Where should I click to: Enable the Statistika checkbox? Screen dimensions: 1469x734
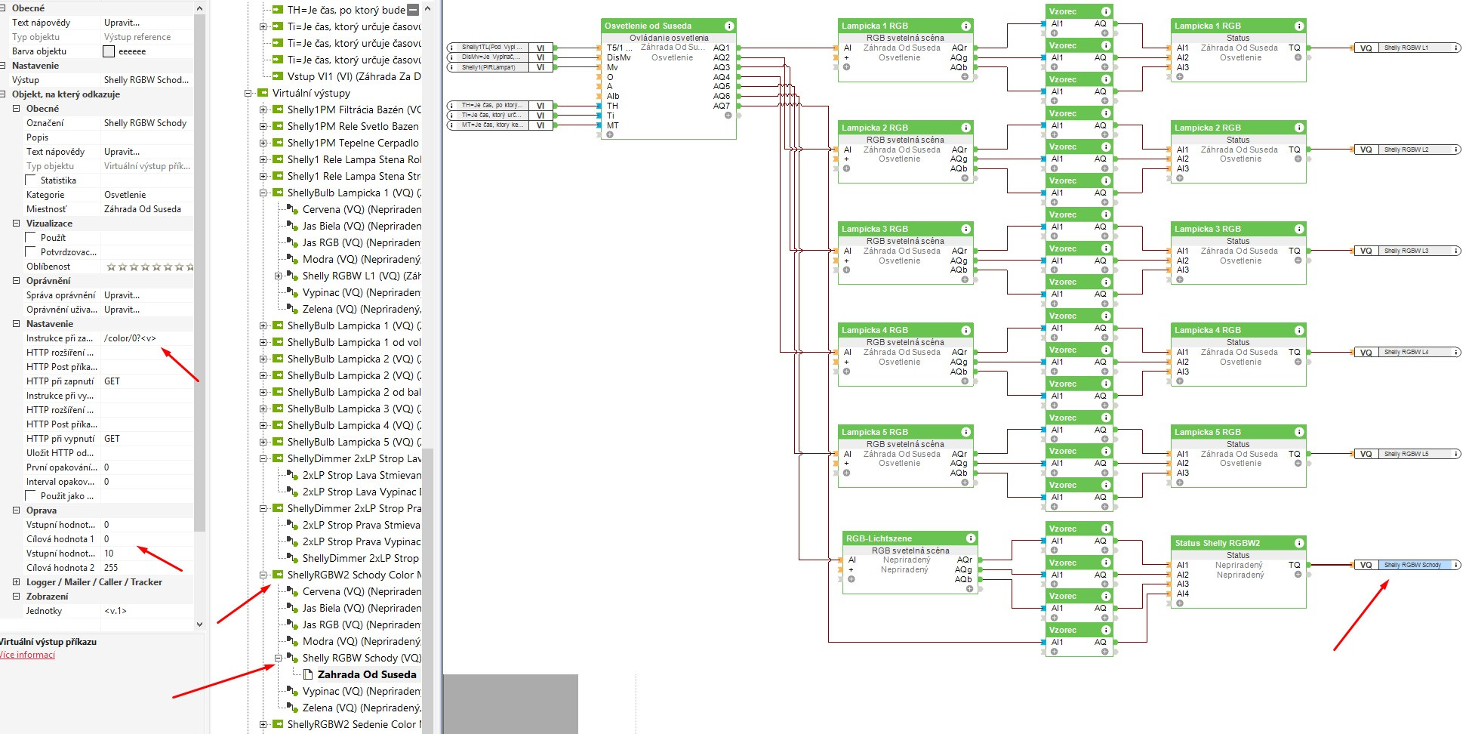(x=31, y=180)
